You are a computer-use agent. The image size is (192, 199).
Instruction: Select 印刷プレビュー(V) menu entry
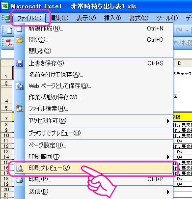click(x=93, y=168)
